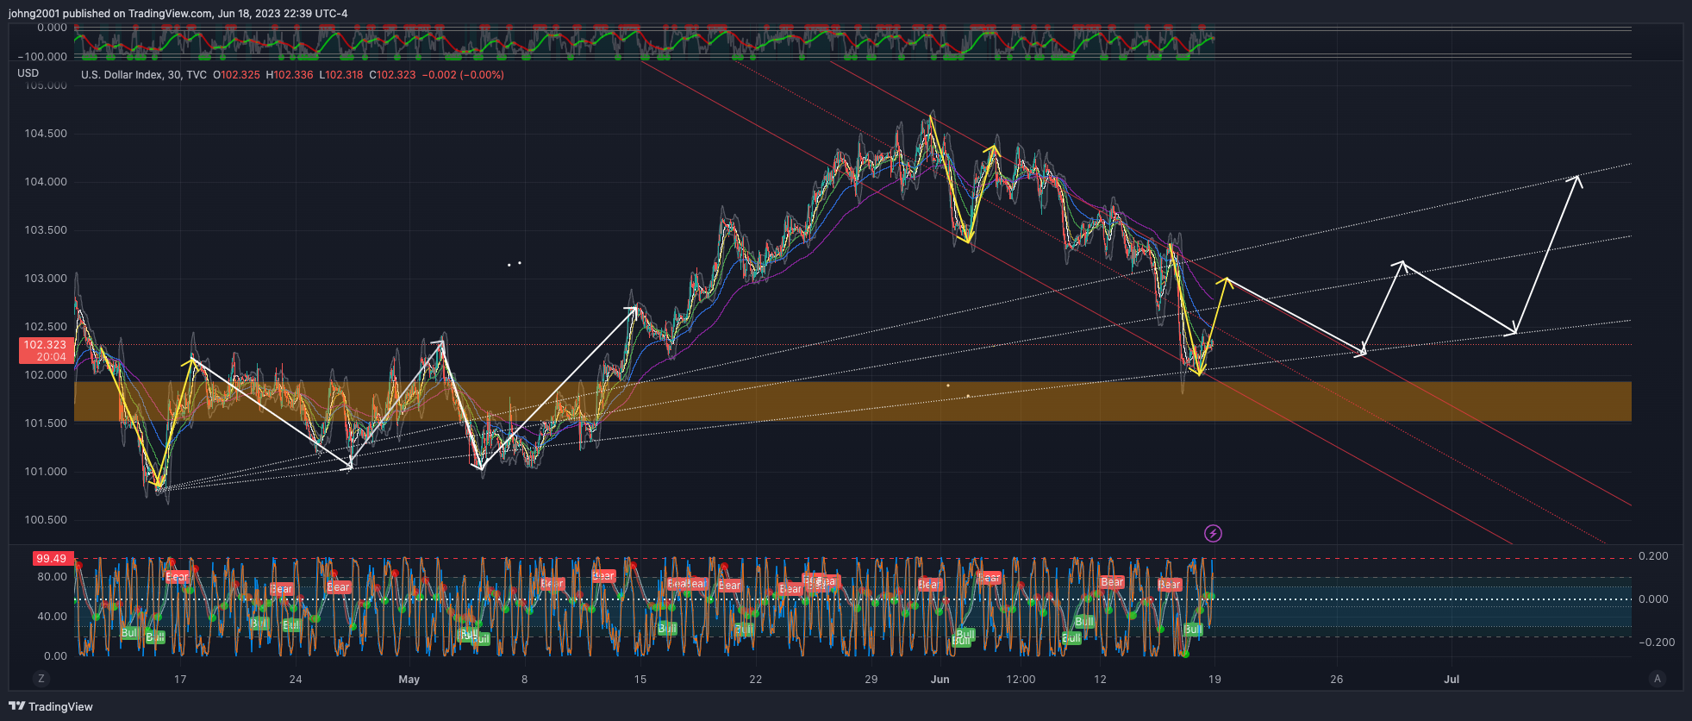Click the open value O102.325

[x=236, y=75]
